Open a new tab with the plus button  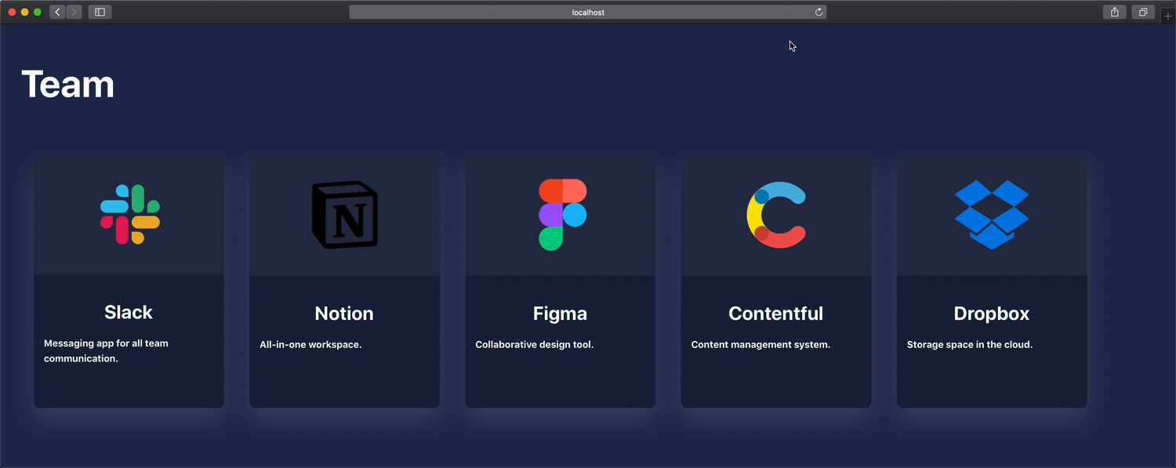click(1168, 16)
